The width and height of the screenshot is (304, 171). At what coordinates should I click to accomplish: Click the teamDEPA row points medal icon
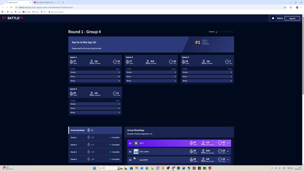tap(192, 160)
